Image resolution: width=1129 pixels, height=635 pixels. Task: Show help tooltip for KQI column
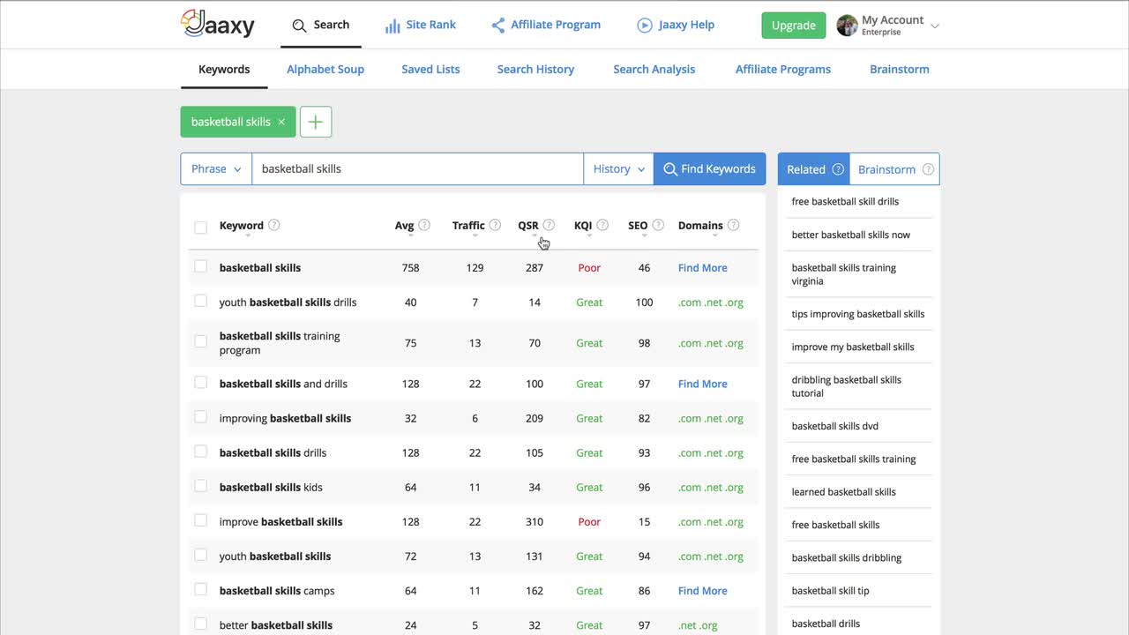pyautogui.click(x=602, y=225)
